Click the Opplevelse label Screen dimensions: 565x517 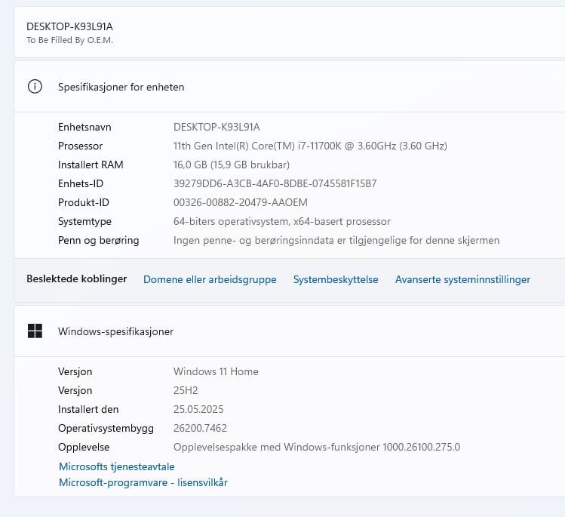pos(84,447)
